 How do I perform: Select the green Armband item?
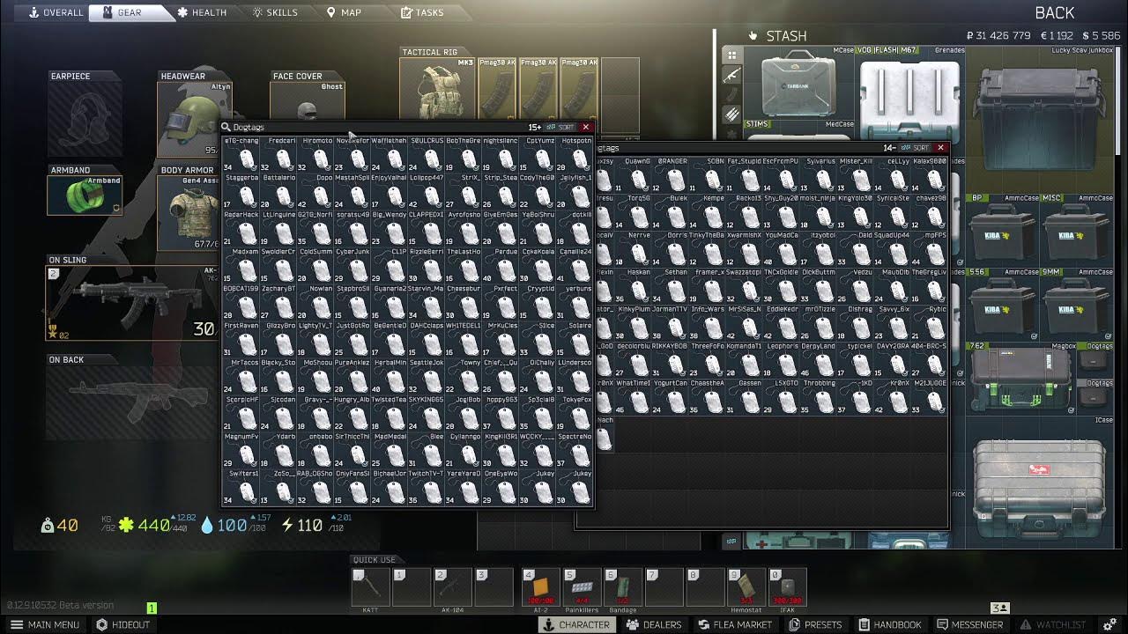[85, 195]
